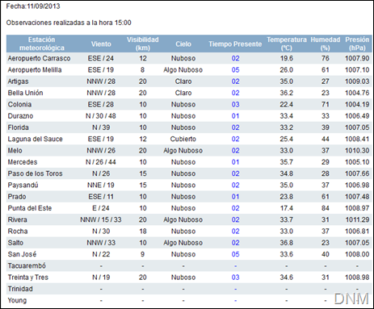Select the Aeropuerto Carrasco station name

click(39, 58)
